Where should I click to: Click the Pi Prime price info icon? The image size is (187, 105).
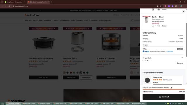tap(110, 64)
